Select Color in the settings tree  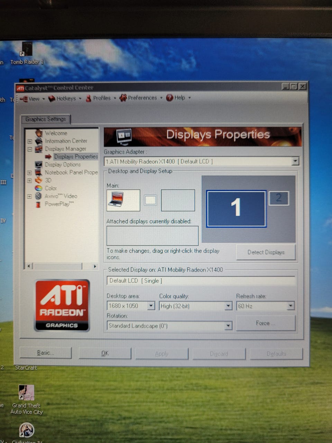[x=50, y=188]
